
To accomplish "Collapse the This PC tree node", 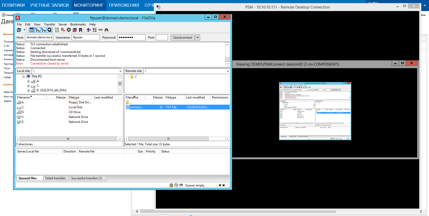I will click(23, 77).
